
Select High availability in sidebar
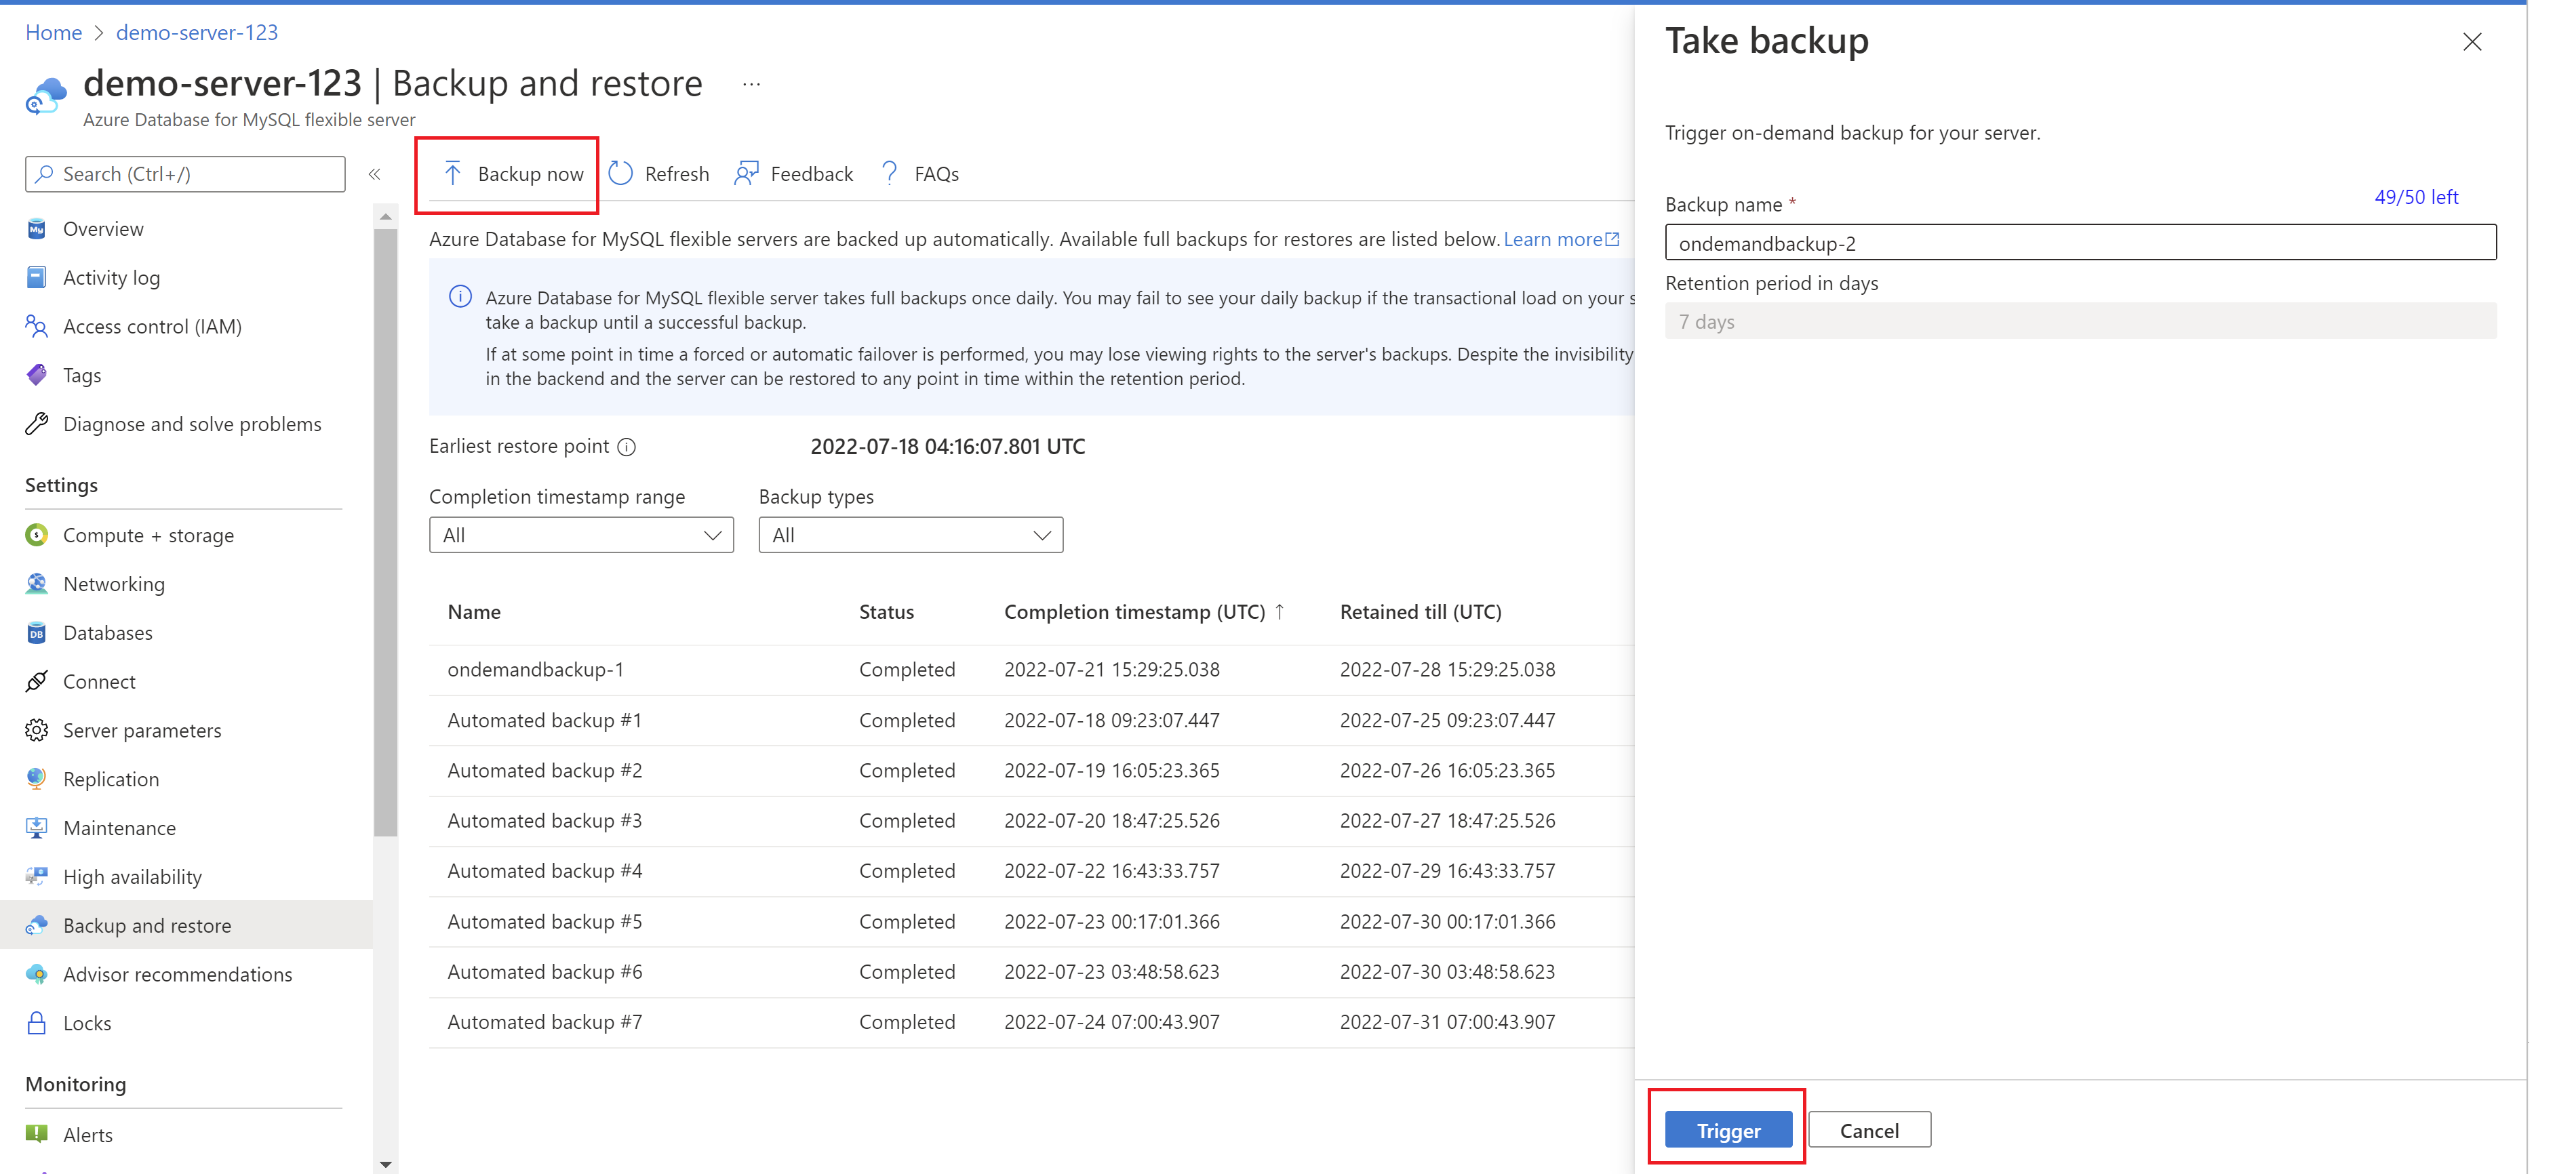(x=132, y=877)
